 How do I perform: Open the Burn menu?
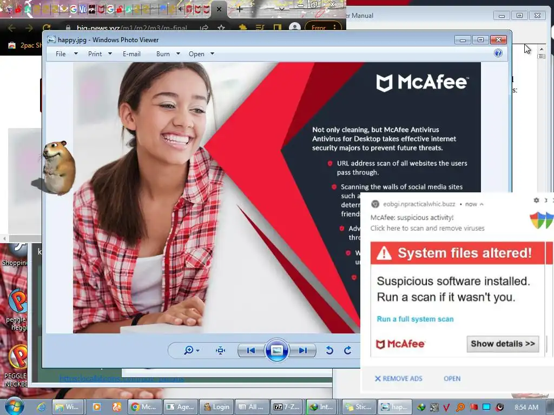(163, 54)
